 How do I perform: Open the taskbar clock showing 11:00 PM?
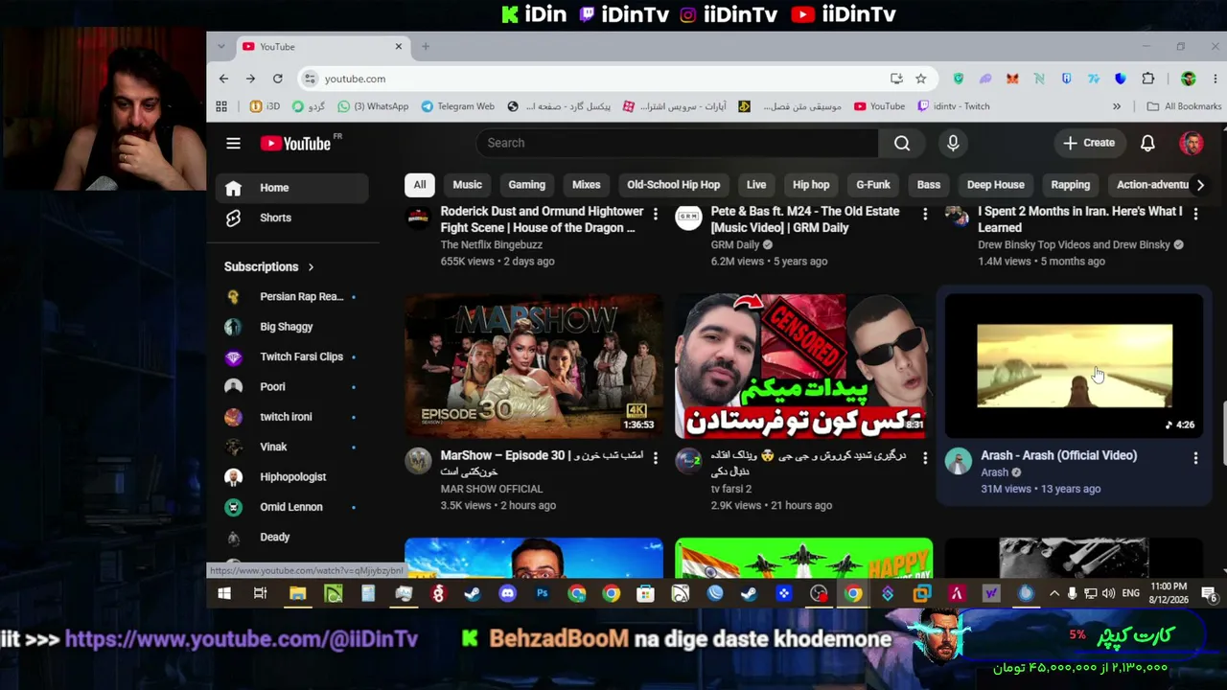coord(1169,594)
